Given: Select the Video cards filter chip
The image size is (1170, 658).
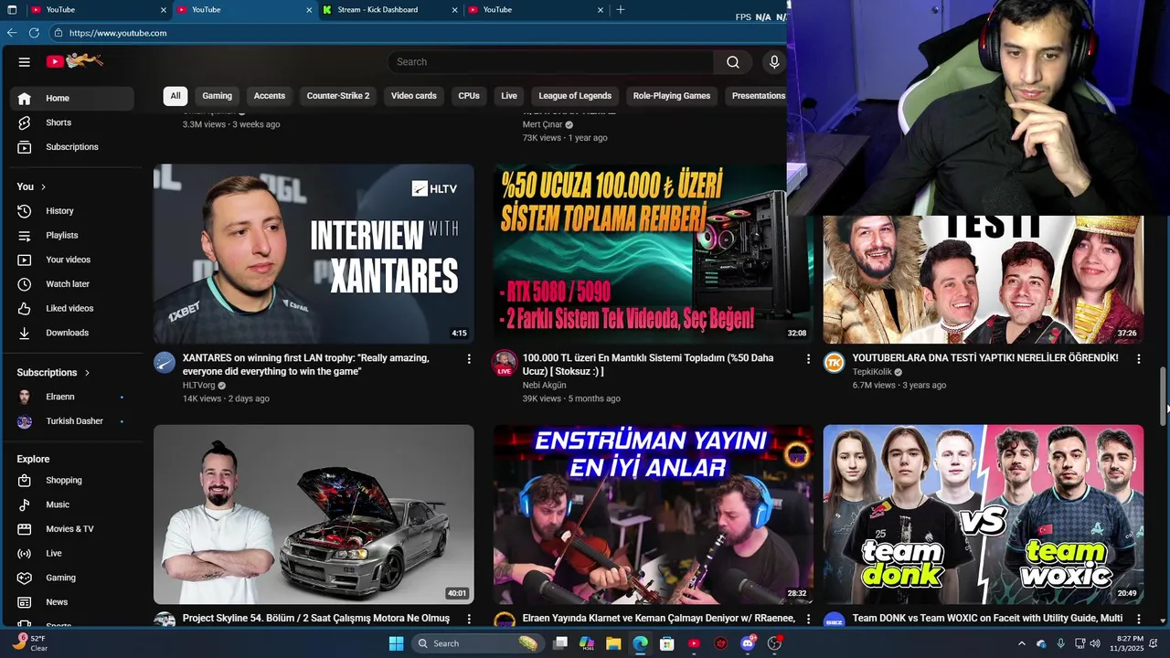Looking at the screenshot, I should [414, 96].
